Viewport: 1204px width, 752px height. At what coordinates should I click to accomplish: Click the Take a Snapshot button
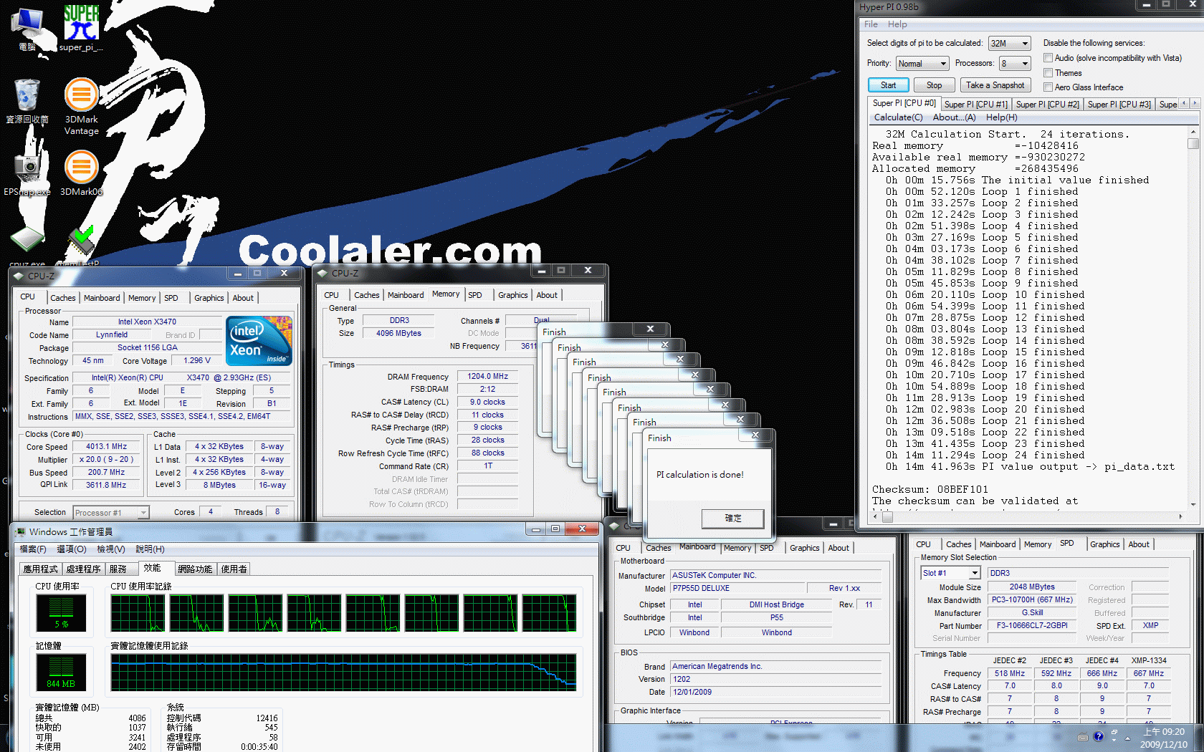point(995,85)
